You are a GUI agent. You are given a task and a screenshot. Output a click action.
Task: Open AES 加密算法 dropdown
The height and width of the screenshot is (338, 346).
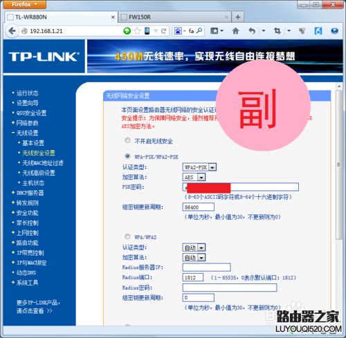(194, 177)
